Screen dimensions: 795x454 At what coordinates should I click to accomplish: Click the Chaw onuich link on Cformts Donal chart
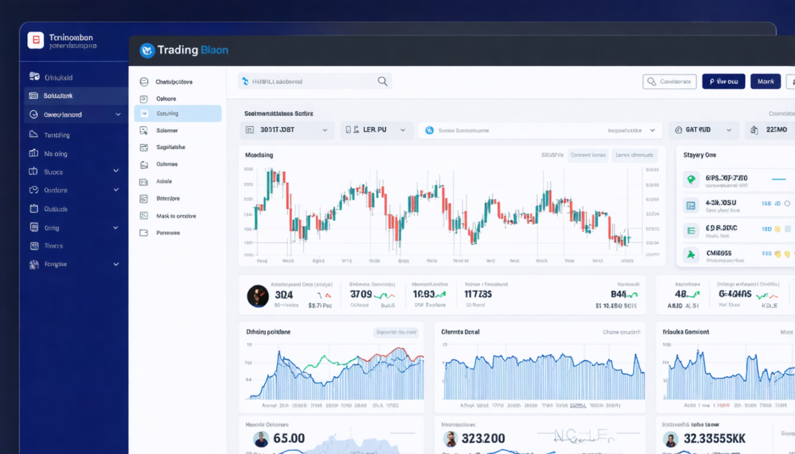point(622,332)
